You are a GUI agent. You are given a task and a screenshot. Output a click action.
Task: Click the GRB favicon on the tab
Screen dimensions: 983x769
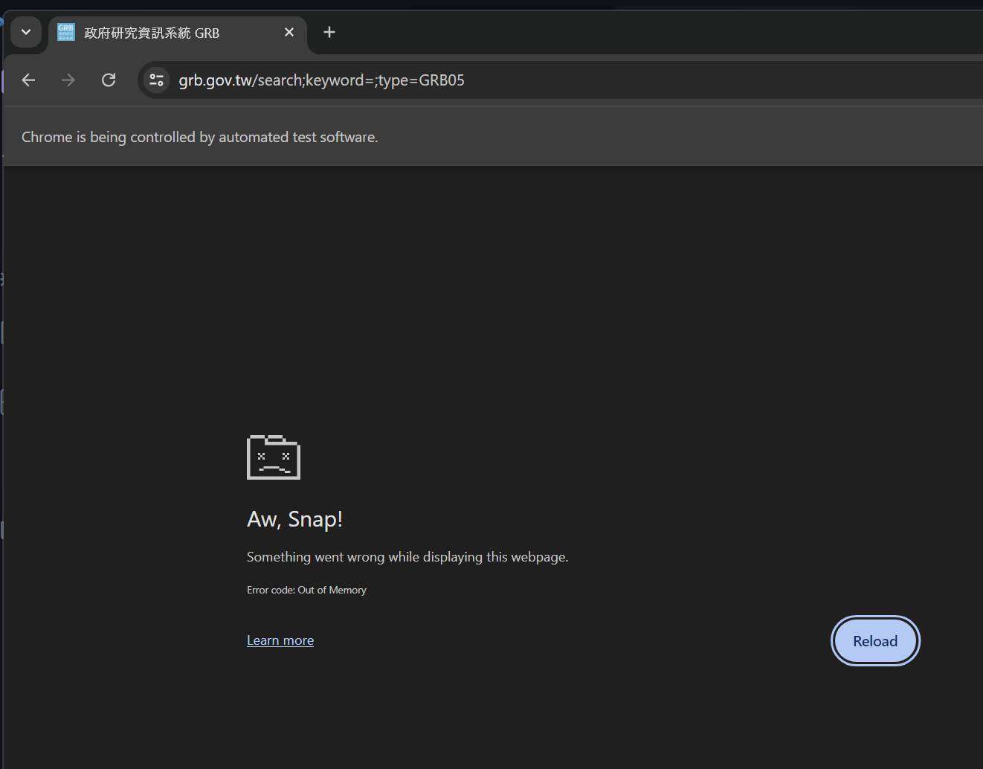point(66,33)
